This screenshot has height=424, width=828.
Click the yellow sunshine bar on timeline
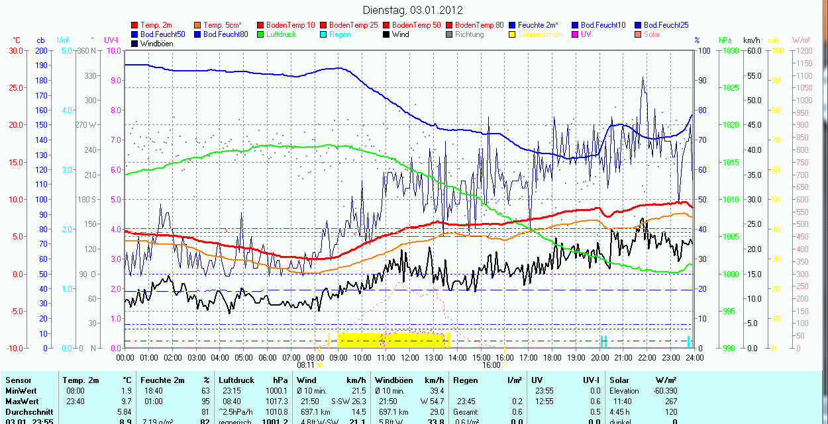[x=391, y=341]
